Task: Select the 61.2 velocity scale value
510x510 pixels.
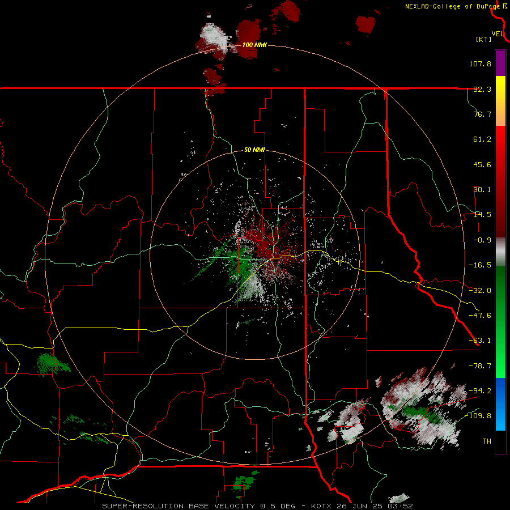Action: [x=482, y=139]
